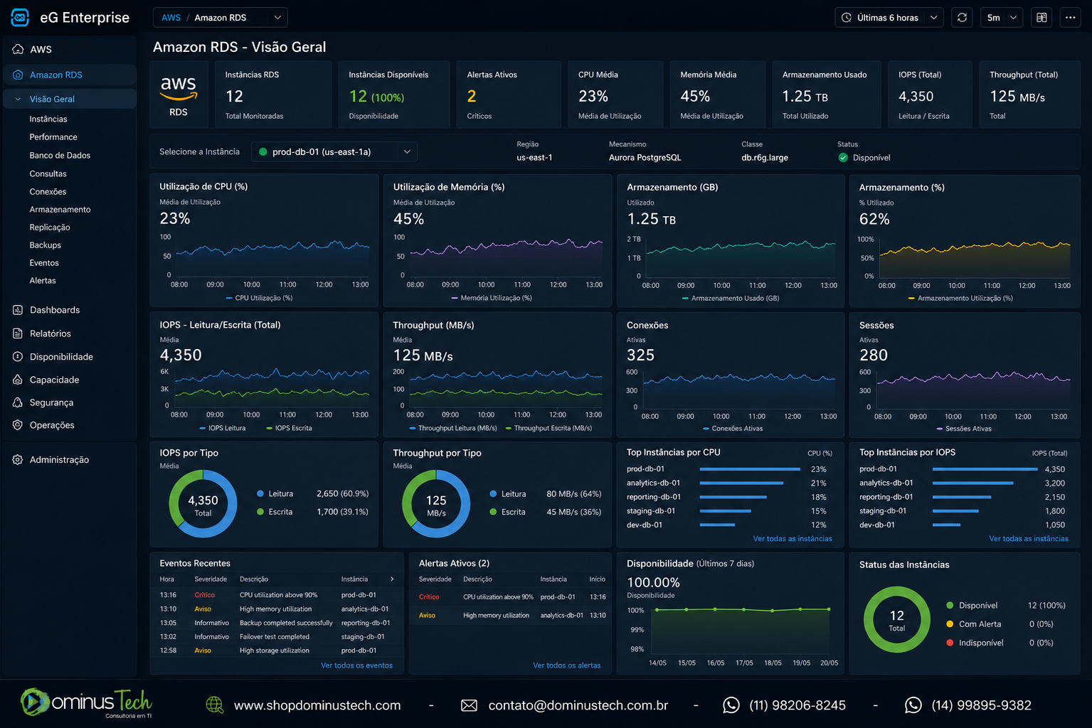This screenshot has width=1092, height=728.
Task: Click the Dominus Tech logo
Action: click(x=86, y=703)
